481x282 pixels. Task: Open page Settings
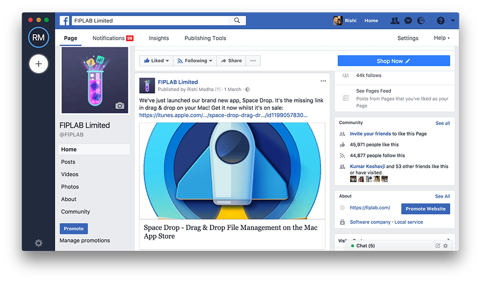tap(408, 38)
